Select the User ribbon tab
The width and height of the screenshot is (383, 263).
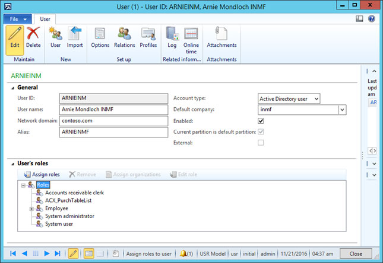(x=45, y=19)
